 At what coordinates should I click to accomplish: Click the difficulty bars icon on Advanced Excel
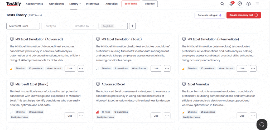tap(97, 112)
